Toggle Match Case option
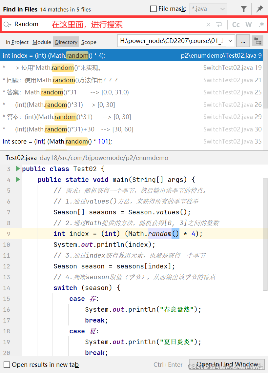268x373 pixels. tap(236, 25)
